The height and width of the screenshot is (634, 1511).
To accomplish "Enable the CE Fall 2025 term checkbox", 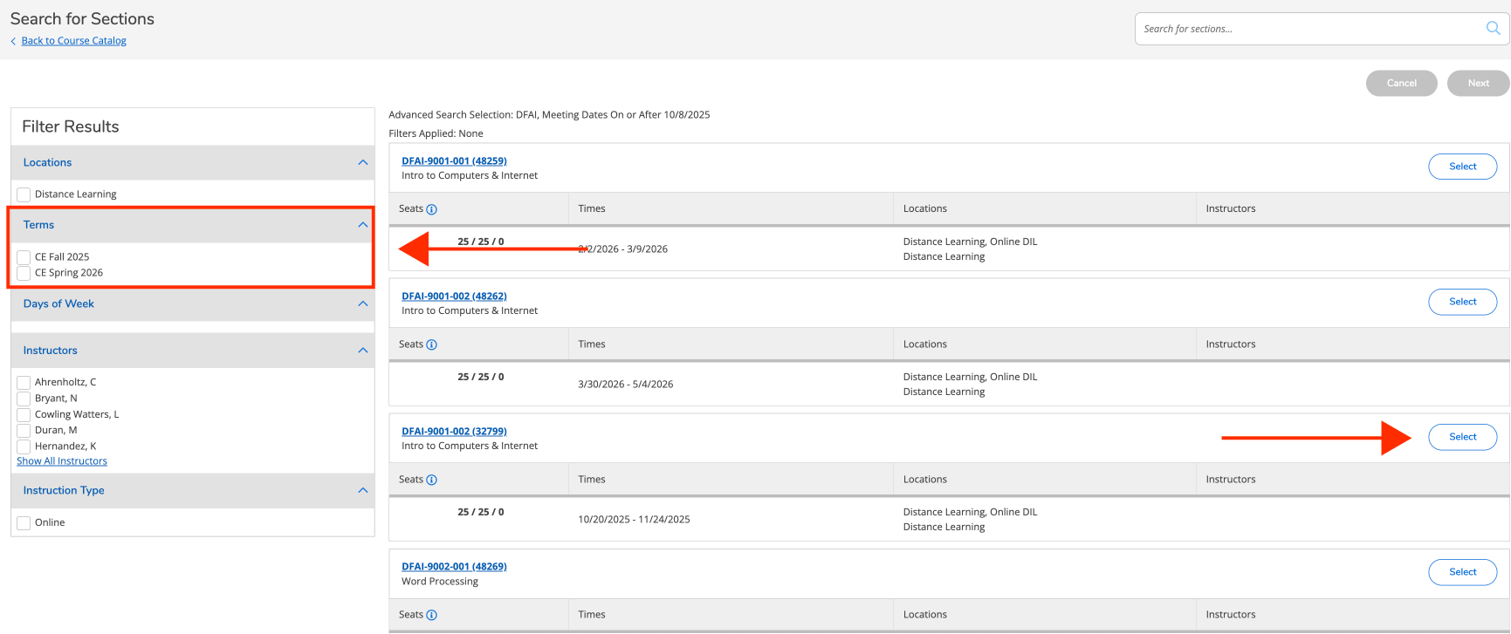I will click(x=24, y=257).
